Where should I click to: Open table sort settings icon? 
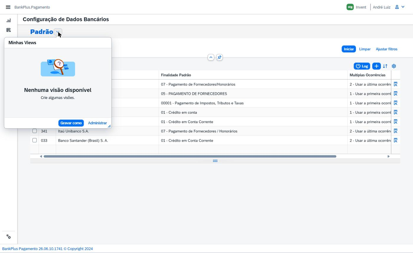(x=385, y=66)
